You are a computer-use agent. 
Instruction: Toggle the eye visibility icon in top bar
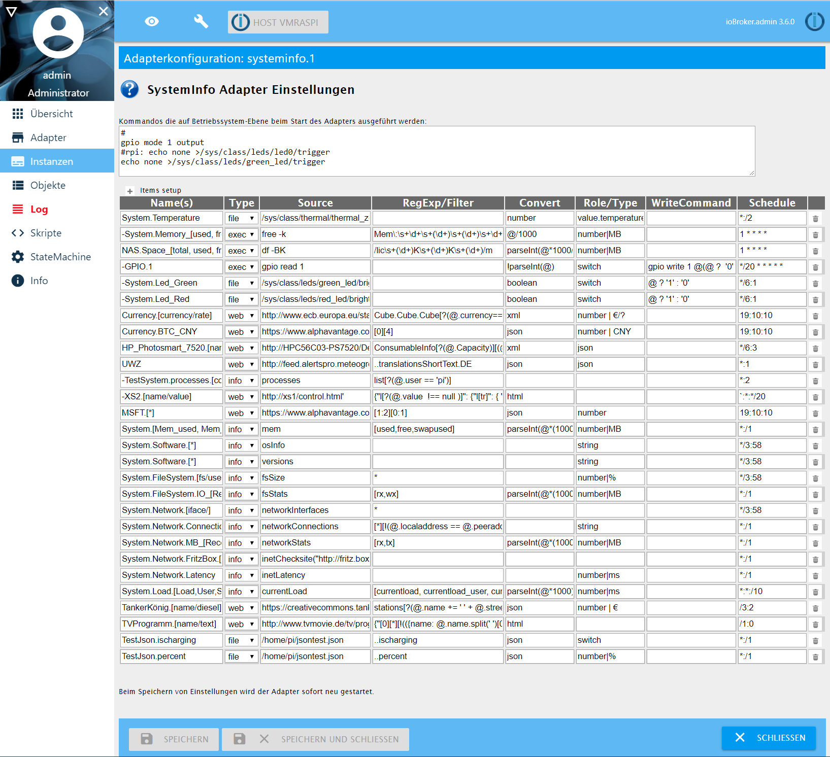tap(152, 21)
